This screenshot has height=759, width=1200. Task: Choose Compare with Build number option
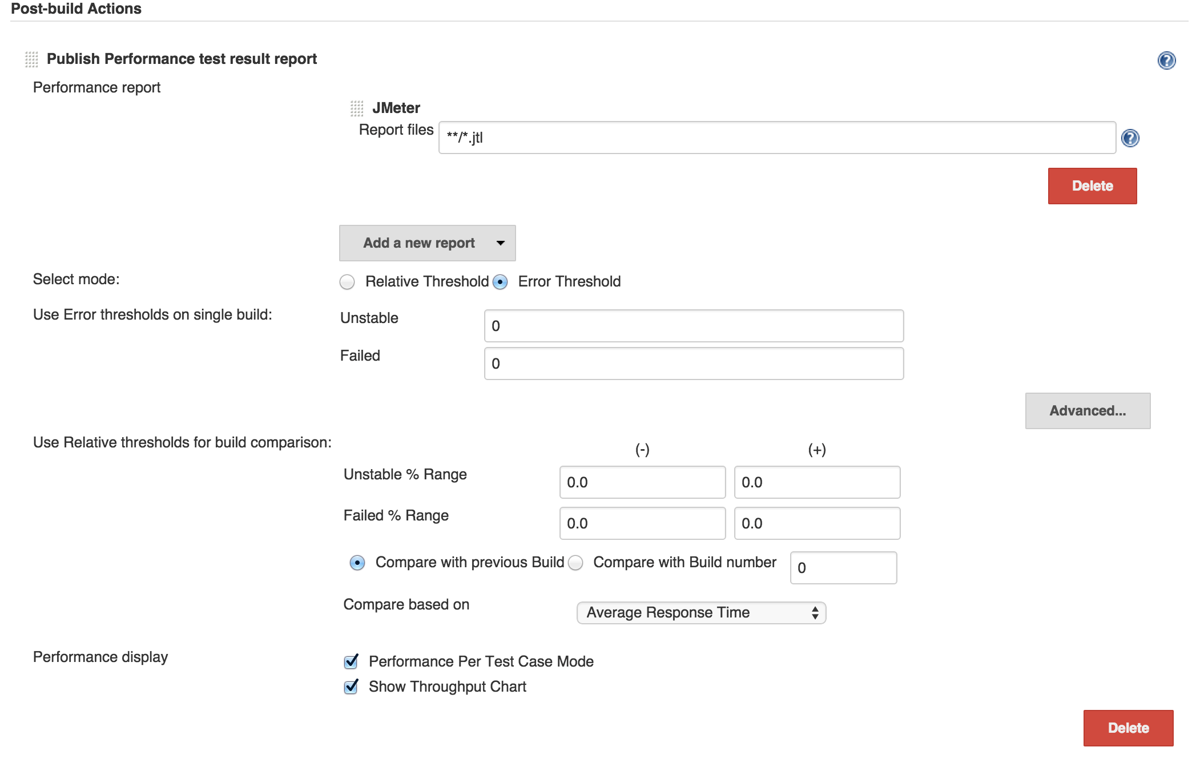pos(575,563)
